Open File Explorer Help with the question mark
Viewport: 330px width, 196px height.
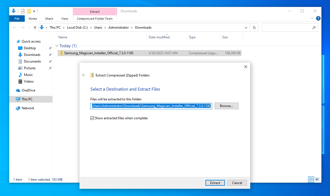[318, 18]
